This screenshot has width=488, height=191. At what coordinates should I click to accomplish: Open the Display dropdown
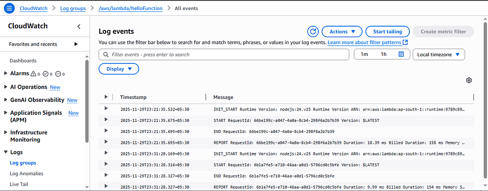[119, 69]
